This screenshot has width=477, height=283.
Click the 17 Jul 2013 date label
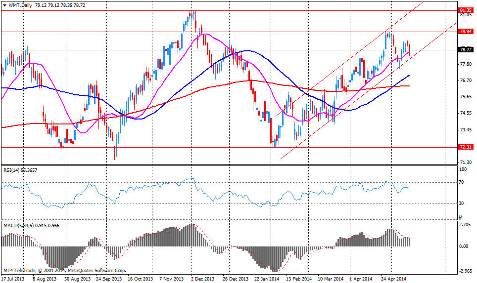[14, 279]
